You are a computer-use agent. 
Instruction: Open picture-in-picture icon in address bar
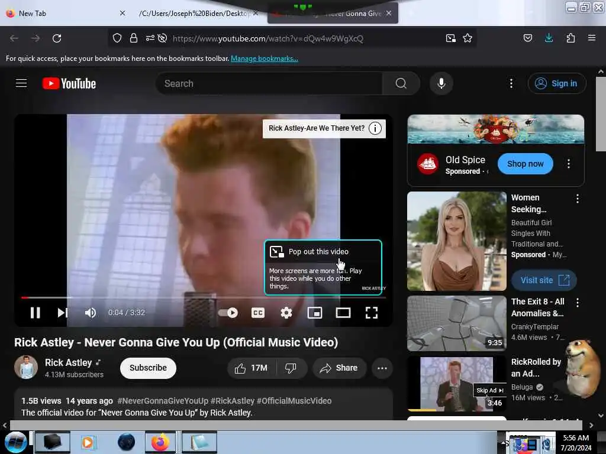(450, 38)
